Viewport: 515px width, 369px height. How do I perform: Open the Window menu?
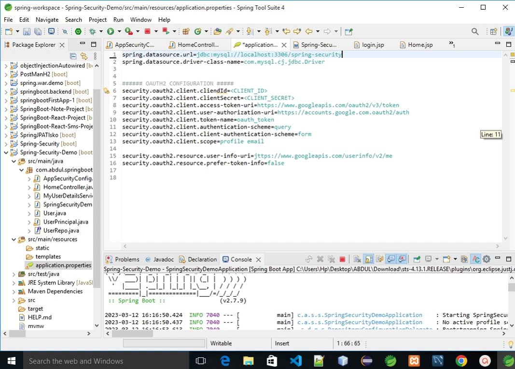tap(140, 20)
